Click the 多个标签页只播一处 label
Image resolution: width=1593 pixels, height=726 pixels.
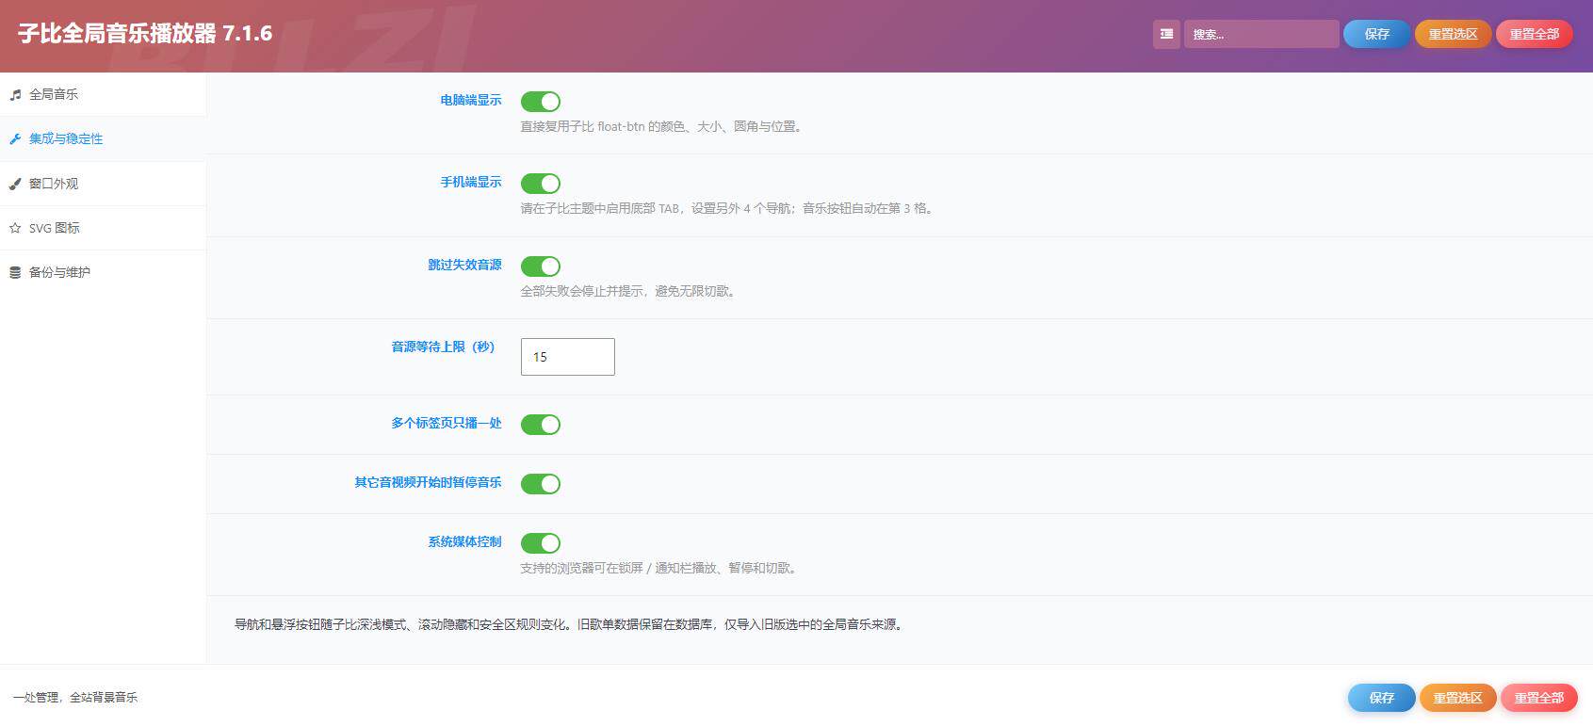pyautogui.click(x=447, y=423)
